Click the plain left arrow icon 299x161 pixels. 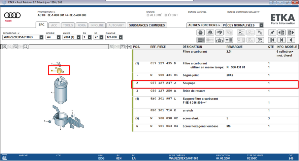point(291,40)
